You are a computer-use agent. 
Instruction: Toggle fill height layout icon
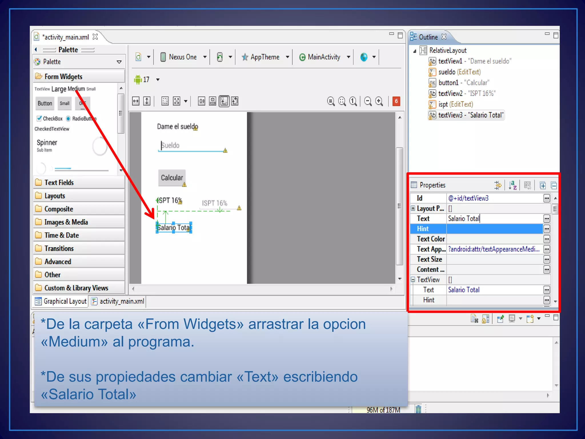click(147, 101)
